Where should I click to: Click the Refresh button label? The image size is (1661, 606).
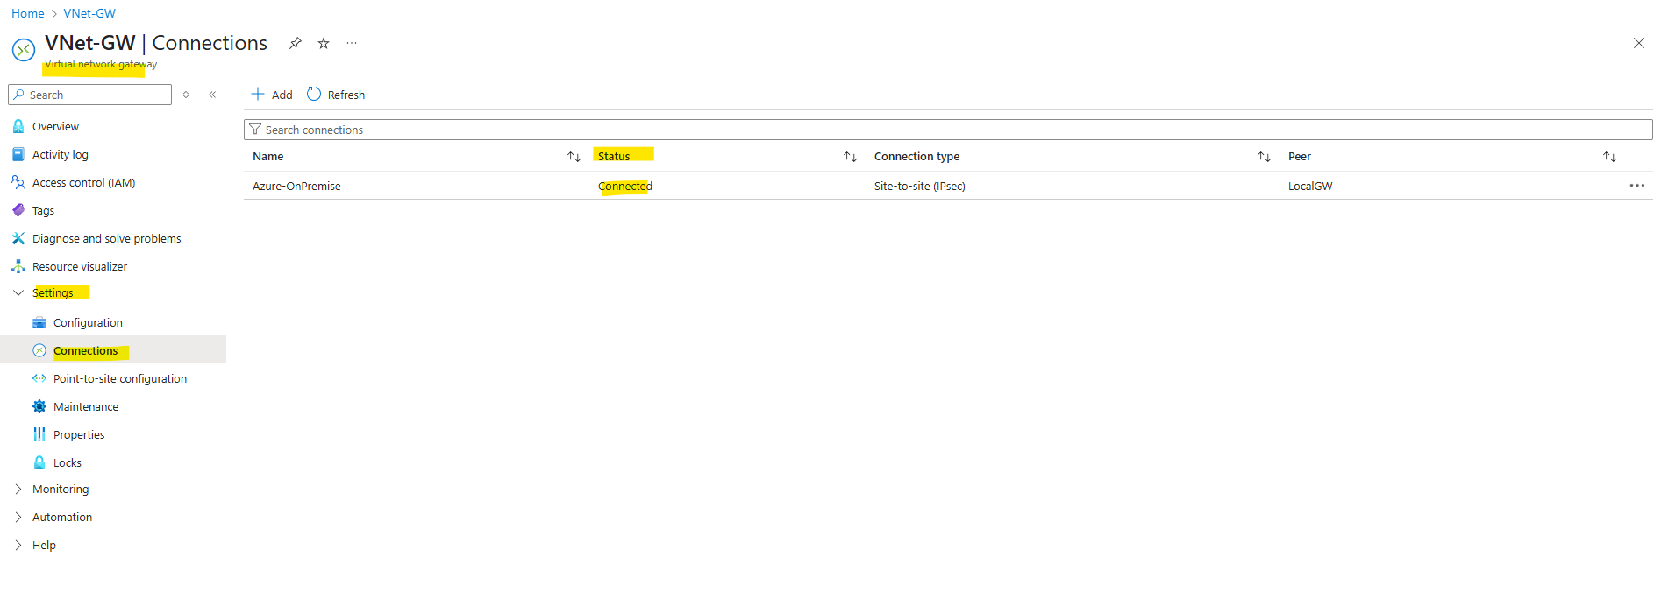[x=346, y=95]
